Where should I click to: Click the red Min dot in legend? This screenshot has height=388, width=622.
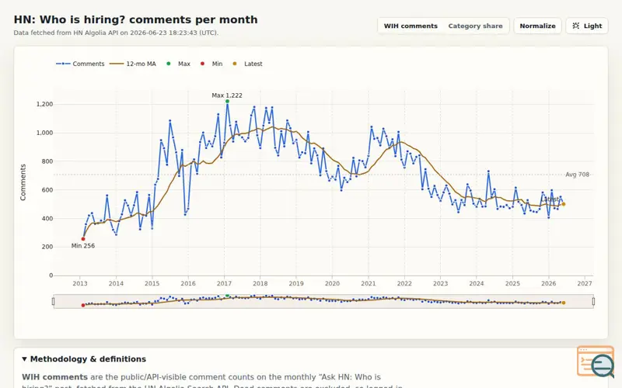pyautogui.click(x=202, y=64)
